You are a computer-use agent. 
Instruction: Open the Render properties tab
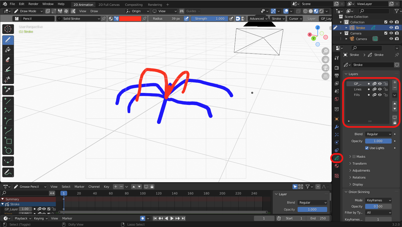[337, 68]
